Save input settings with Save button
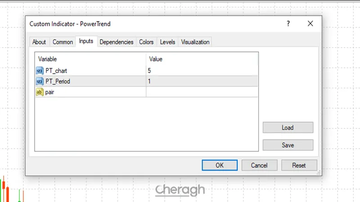Image resolution: width=360 pixels, height=202 pixels. (288, 145)
